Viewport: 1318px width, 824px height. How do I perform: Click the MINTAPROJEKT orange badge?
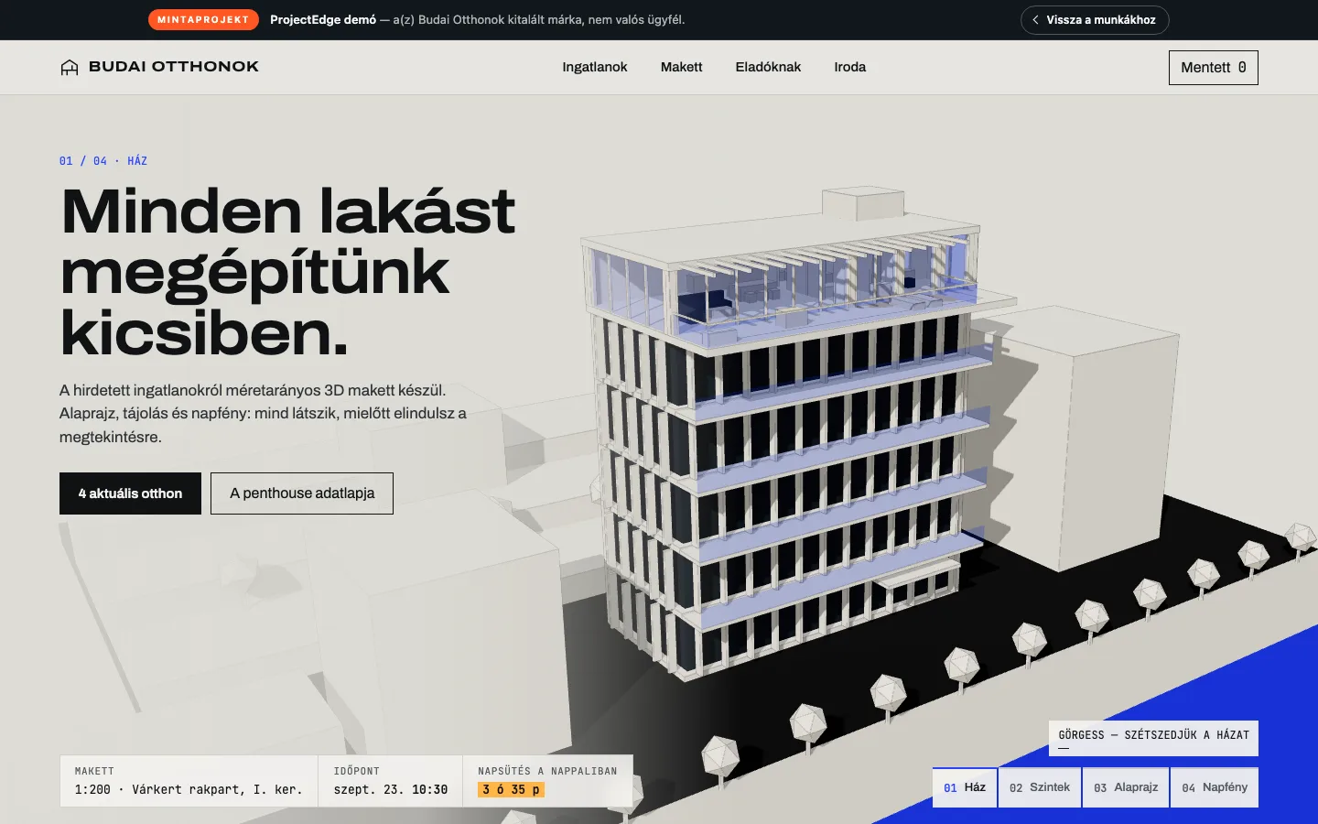(203, 19)
